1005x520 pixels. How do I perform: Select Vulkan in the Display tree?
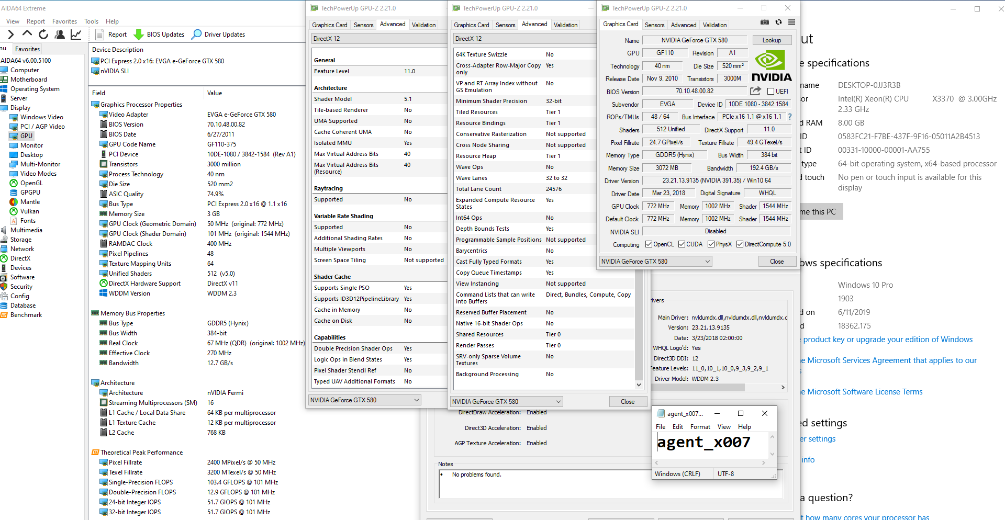point(30,211)
